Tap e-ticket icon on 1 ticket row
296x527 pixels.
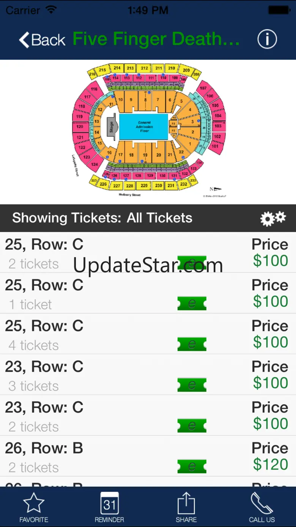pos(192,304)
